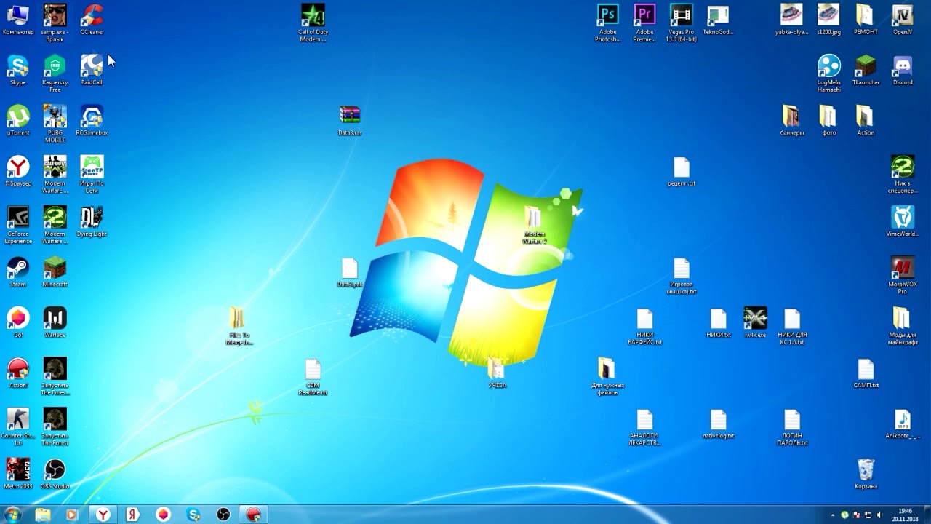931x524 pixels.
Task: Open the Anikdote MP3 file
Action: 903,424
